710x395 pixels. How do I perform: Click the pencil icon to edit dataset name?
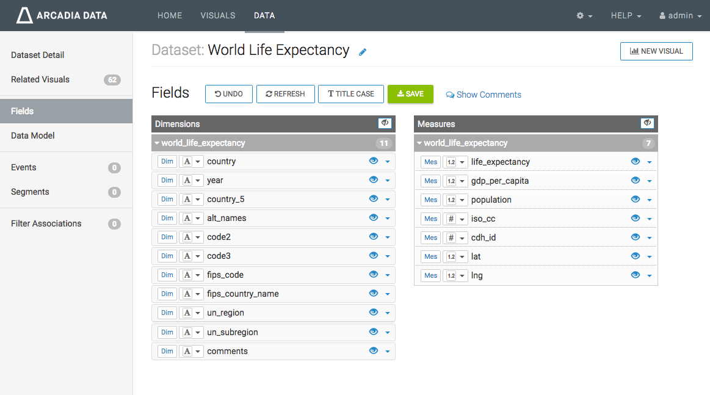click(363, 52)
